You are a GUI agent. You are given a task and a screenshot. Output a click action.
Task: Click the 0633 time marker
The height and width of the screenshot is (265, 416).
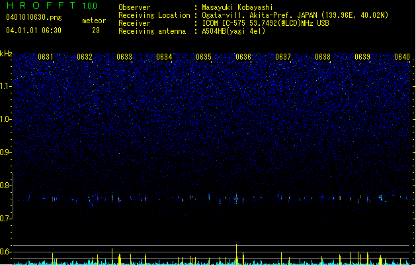coord(124,57)
